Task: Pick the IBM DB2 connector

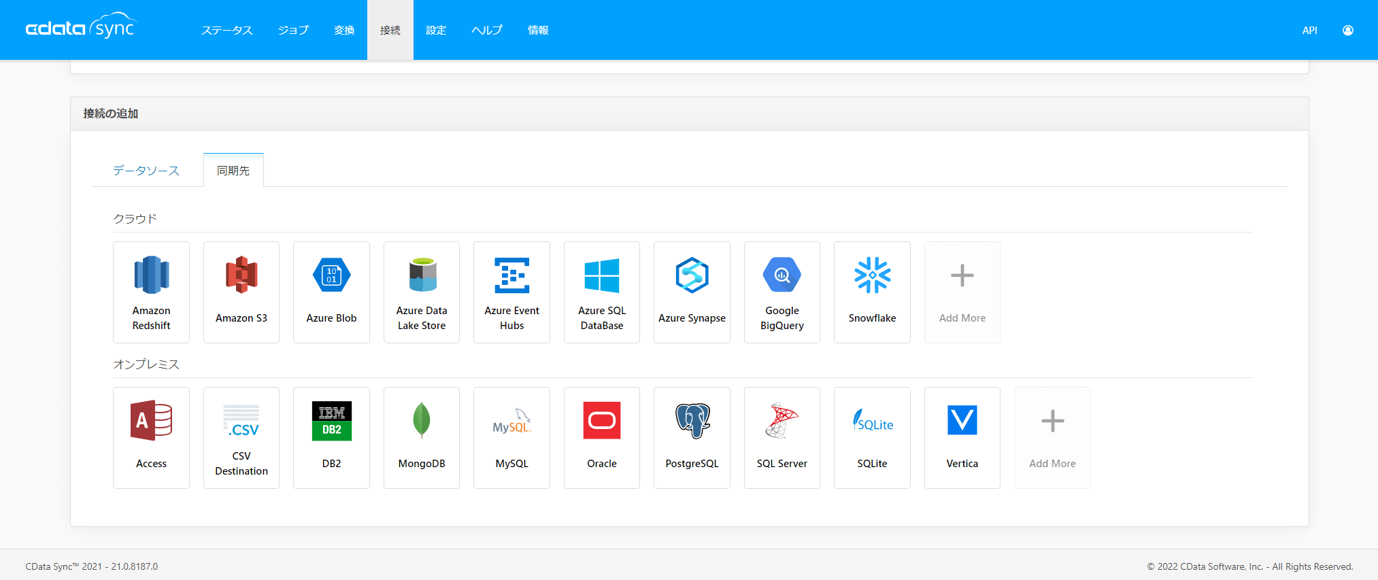Action: coord(331,438)
